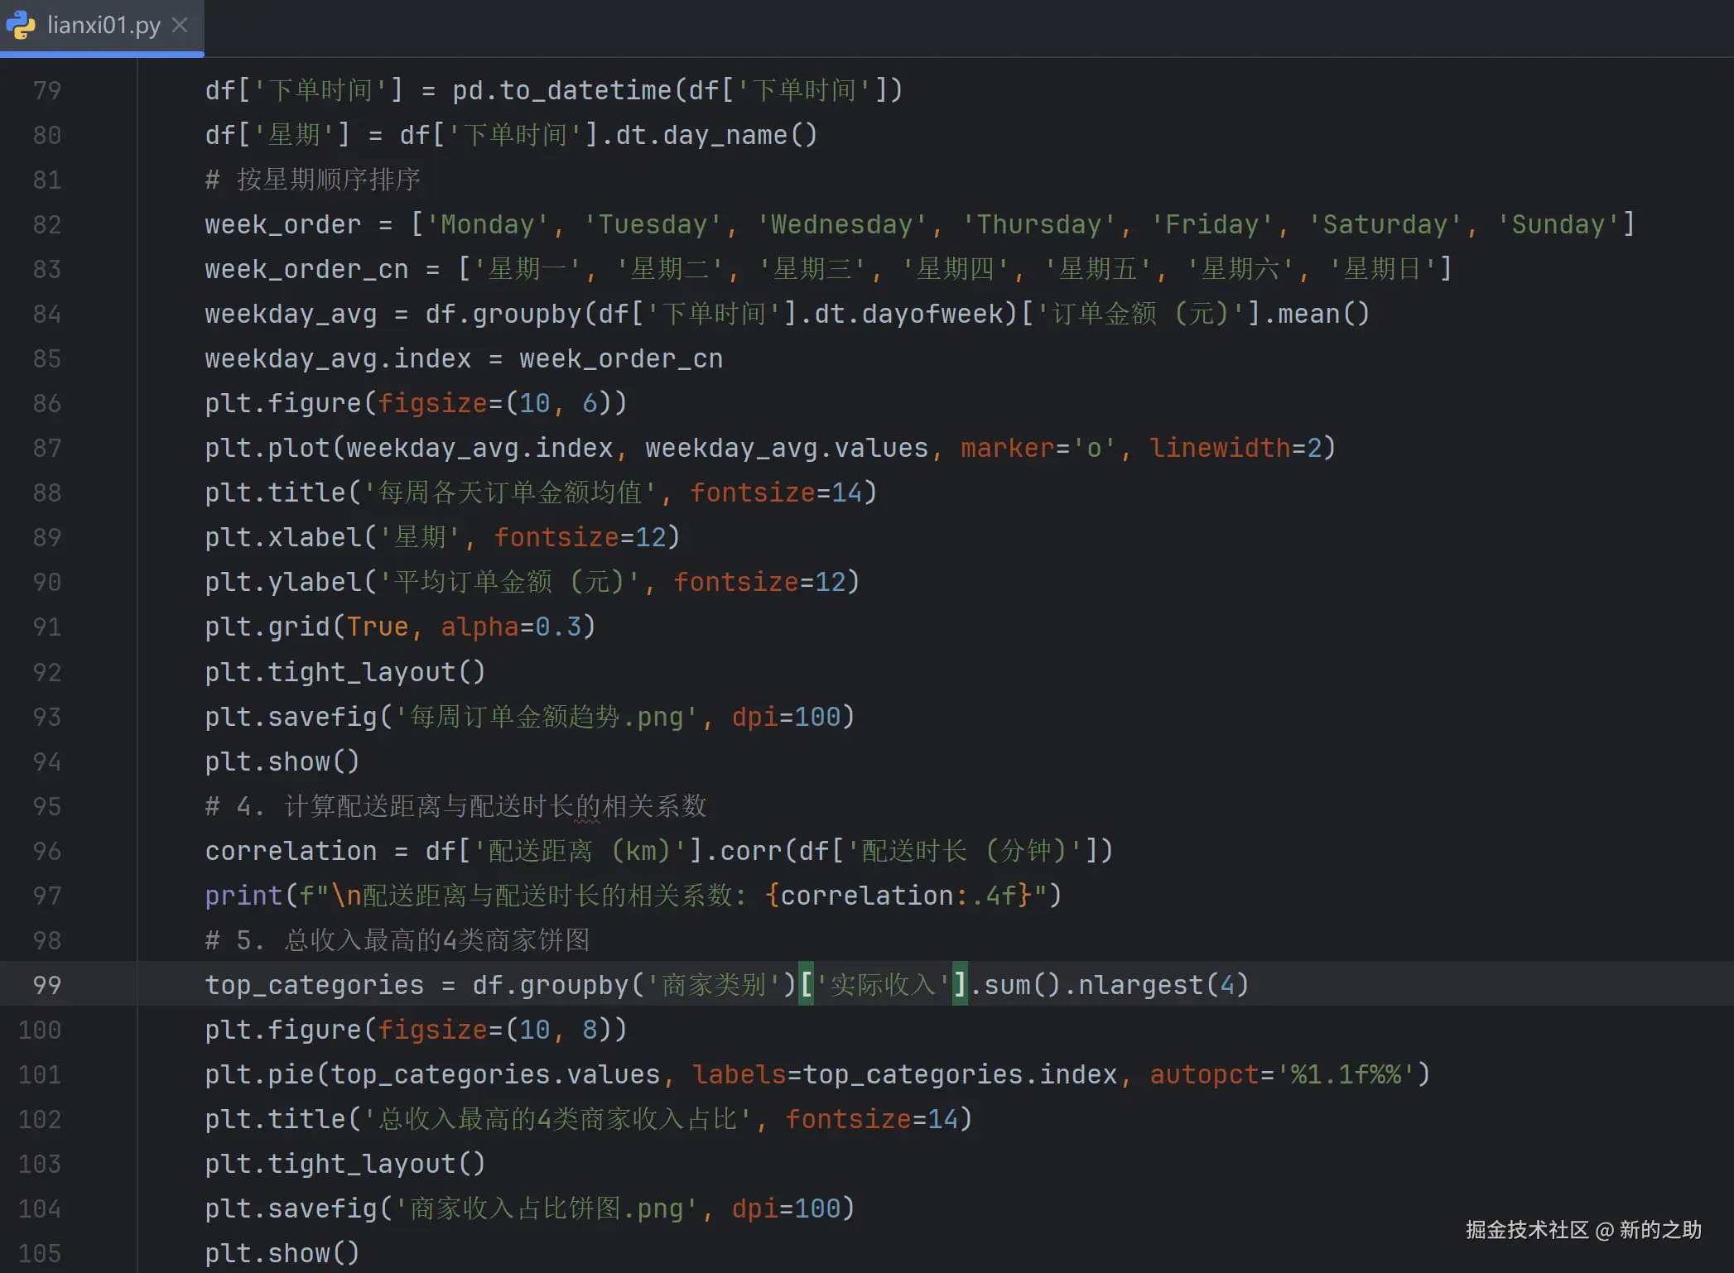Click the Python file icon on lianxi01.py tab
Viewport: 1734px width, 1273px height.
(x=21, y=26)
